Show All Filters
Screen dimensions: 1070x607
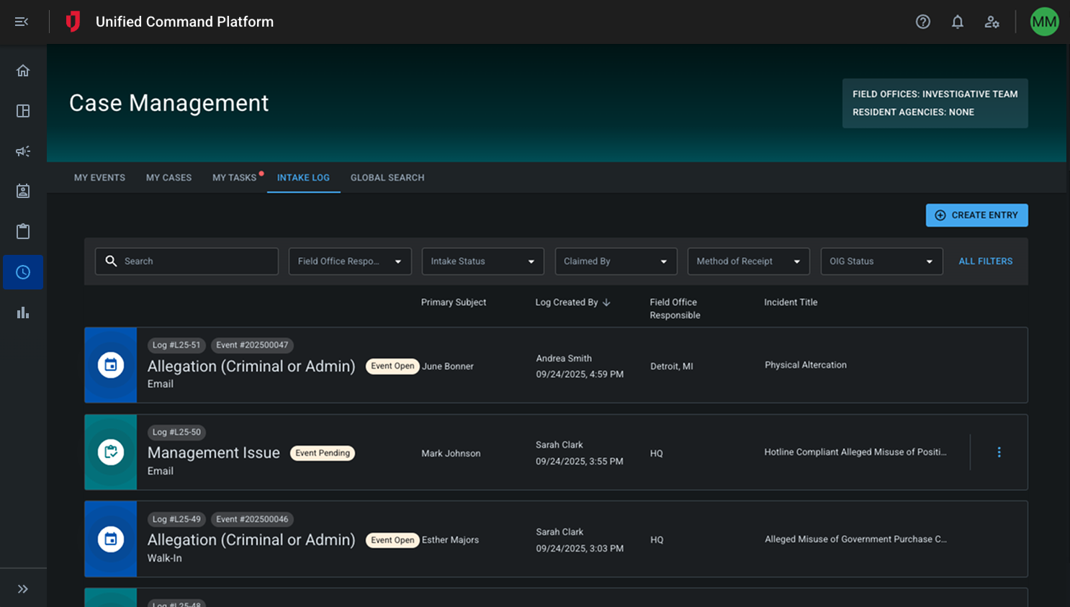tap(985, 261)
